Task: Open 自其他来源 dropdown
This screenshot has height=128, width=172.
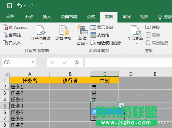Action: pyautogui.click(x=40, y=35)
